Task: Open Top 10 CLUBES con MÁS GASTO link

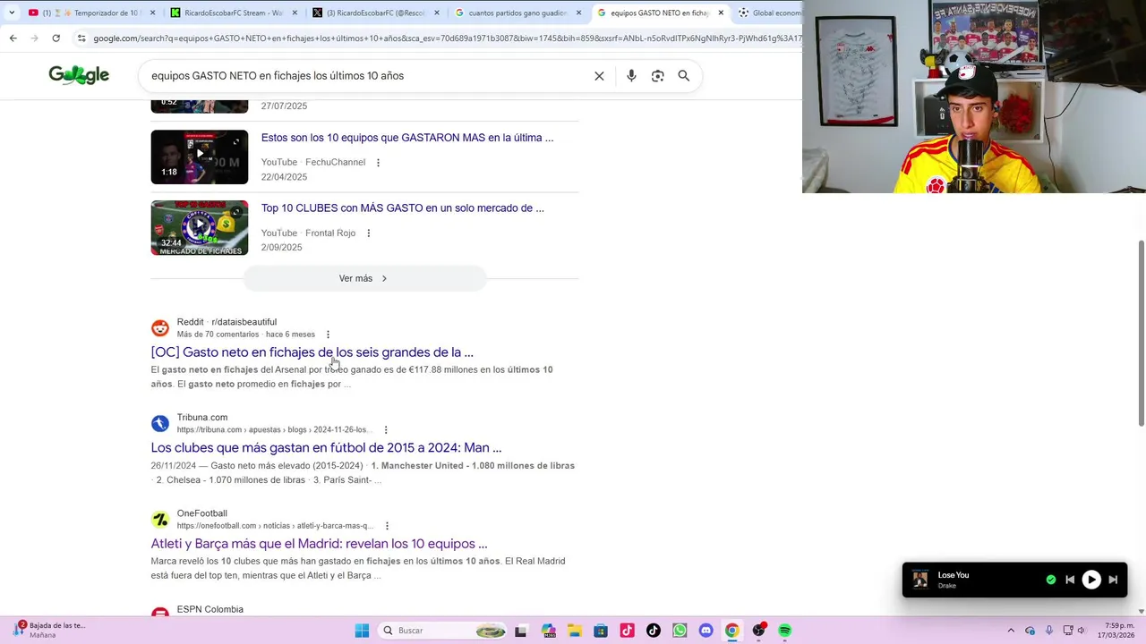Action: [403, 208]
